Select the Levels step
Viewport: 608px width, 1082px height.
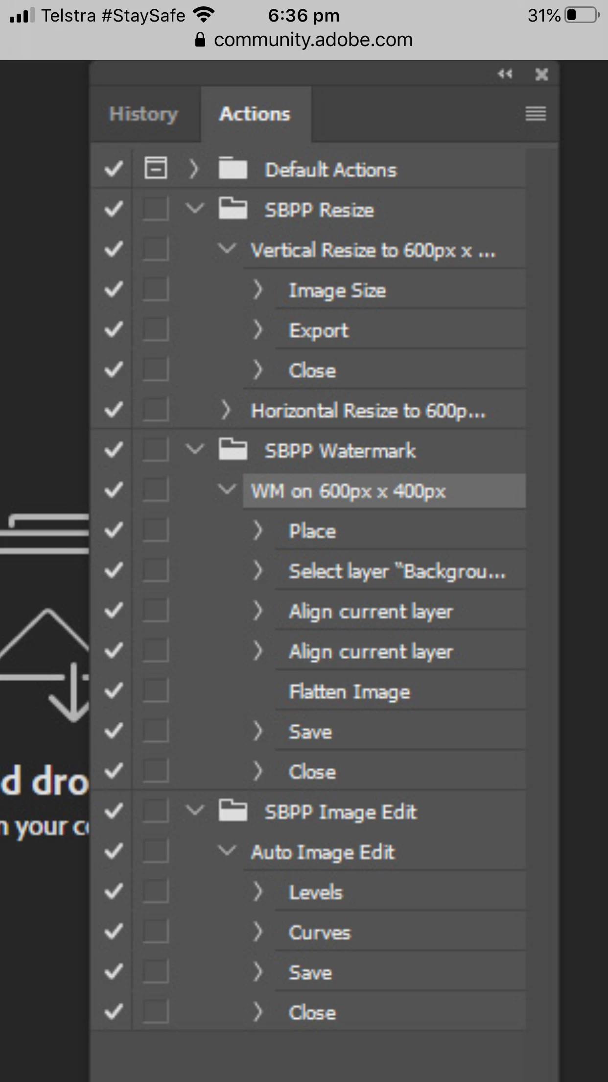[316, 892]
